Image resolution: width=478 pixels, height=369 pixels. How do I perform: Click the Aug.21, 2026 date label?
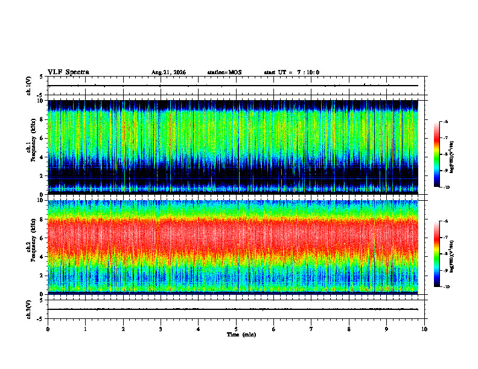168,72
